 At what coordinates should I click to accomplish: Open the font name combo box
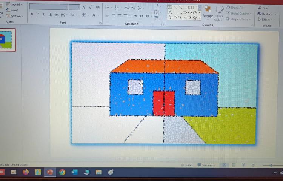(x=48, y=7)
